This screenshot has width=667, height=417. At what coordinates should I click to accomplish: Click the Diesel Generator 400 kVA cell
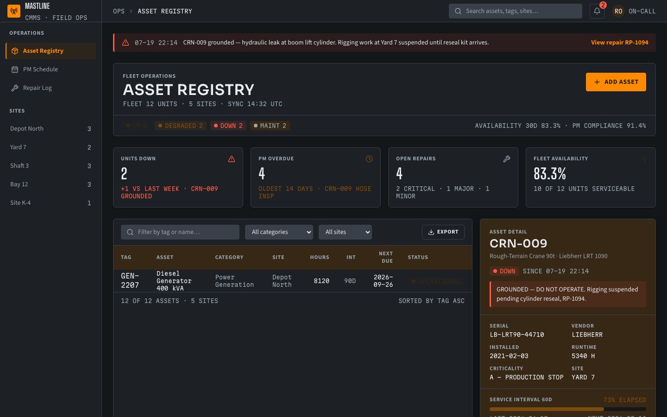(x=174, y=281)
